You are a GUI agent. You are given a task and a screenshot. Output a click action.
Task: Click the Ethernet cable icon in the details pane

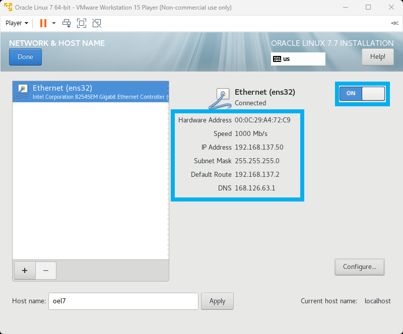220,99
